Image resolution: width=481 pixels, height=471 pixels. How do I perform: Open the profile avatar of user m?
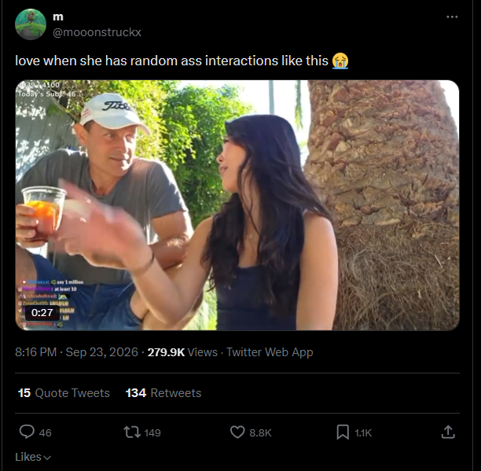tap(31, 24)
